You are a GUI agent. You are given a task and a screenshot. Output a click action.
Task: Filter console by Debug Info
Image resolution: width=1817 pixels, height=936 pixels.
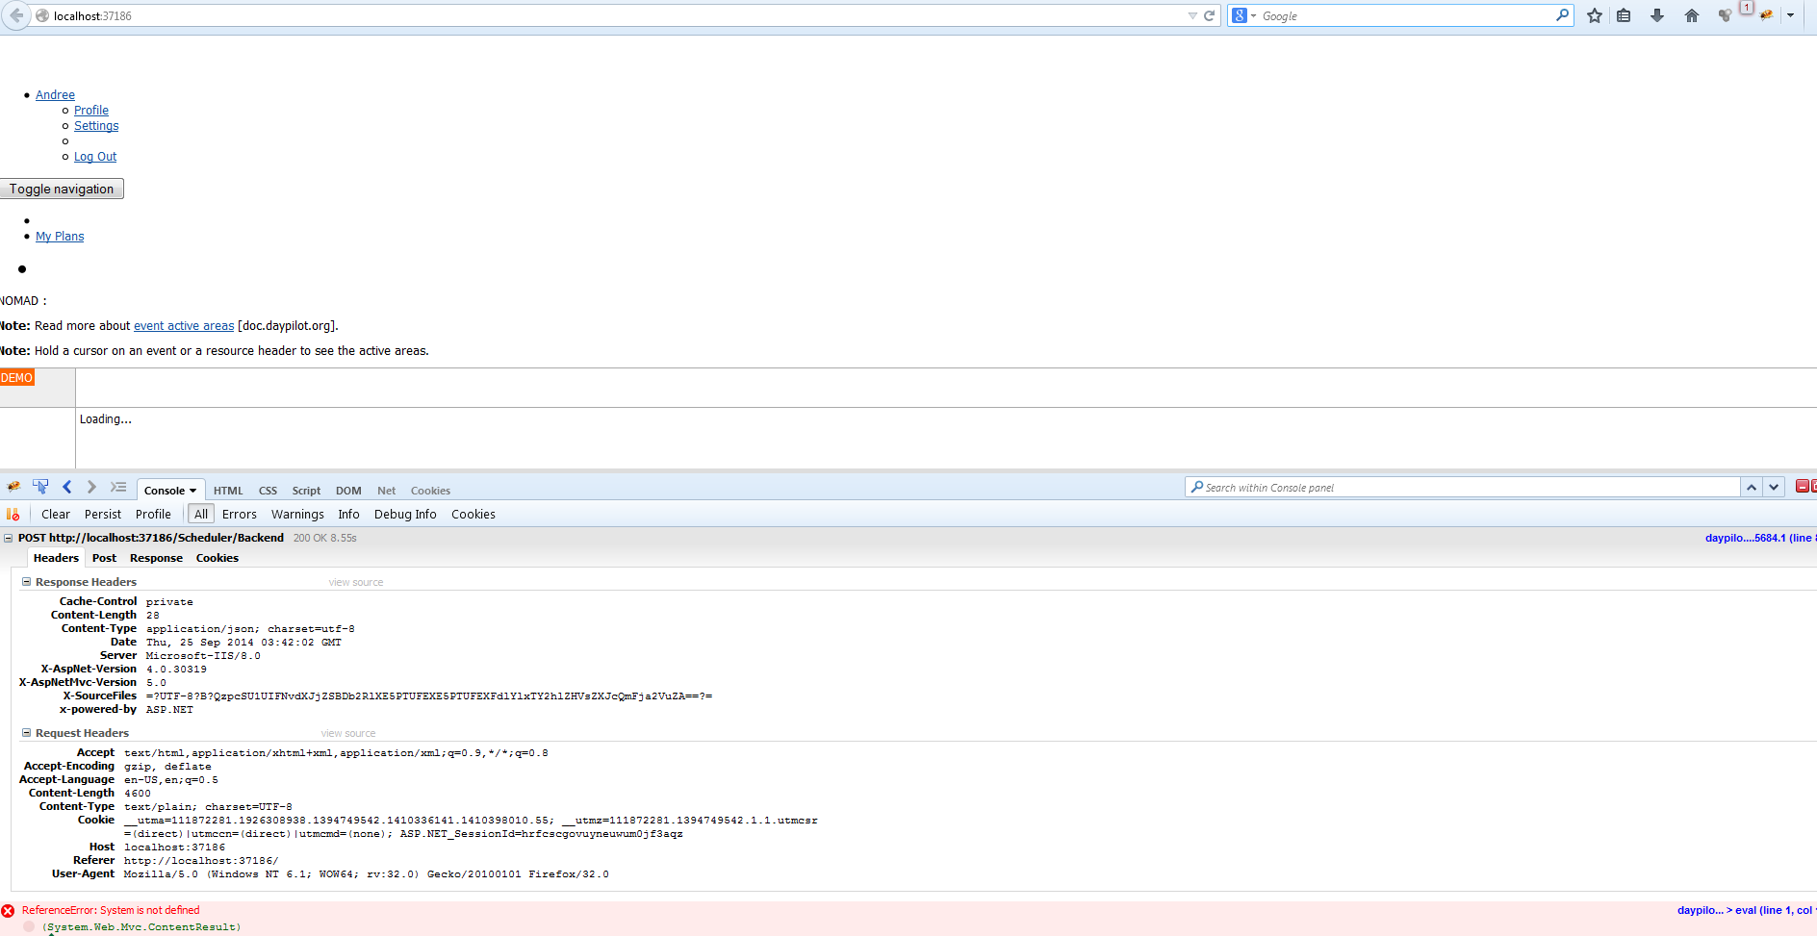point(405,515)
